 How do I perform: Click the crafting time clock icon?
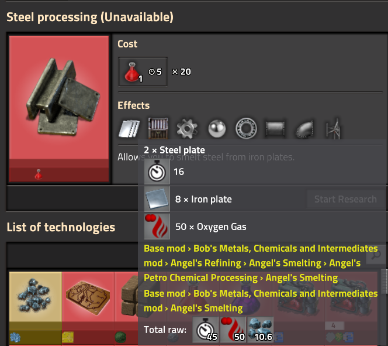157,172
